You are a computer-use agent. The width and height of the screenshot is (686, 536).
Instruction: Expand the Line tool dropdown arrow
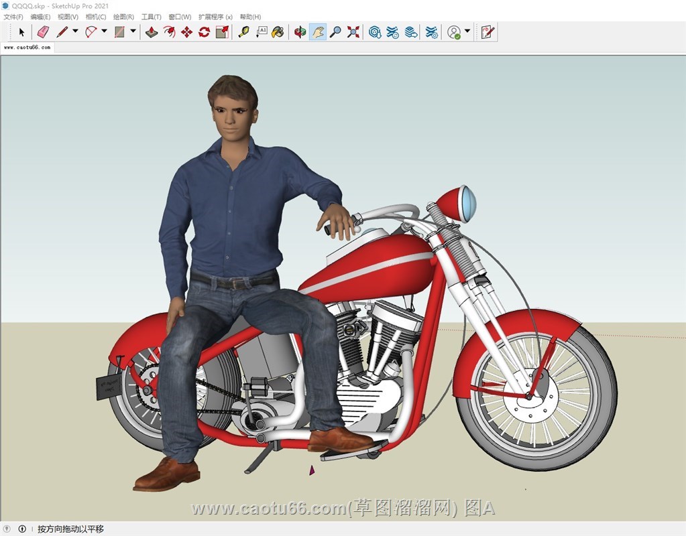pyautogui.click(x=75, y=31)
